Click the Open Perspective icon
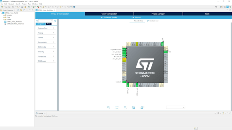This screenshot has height=130, width=232. click(x=221, y=7)
